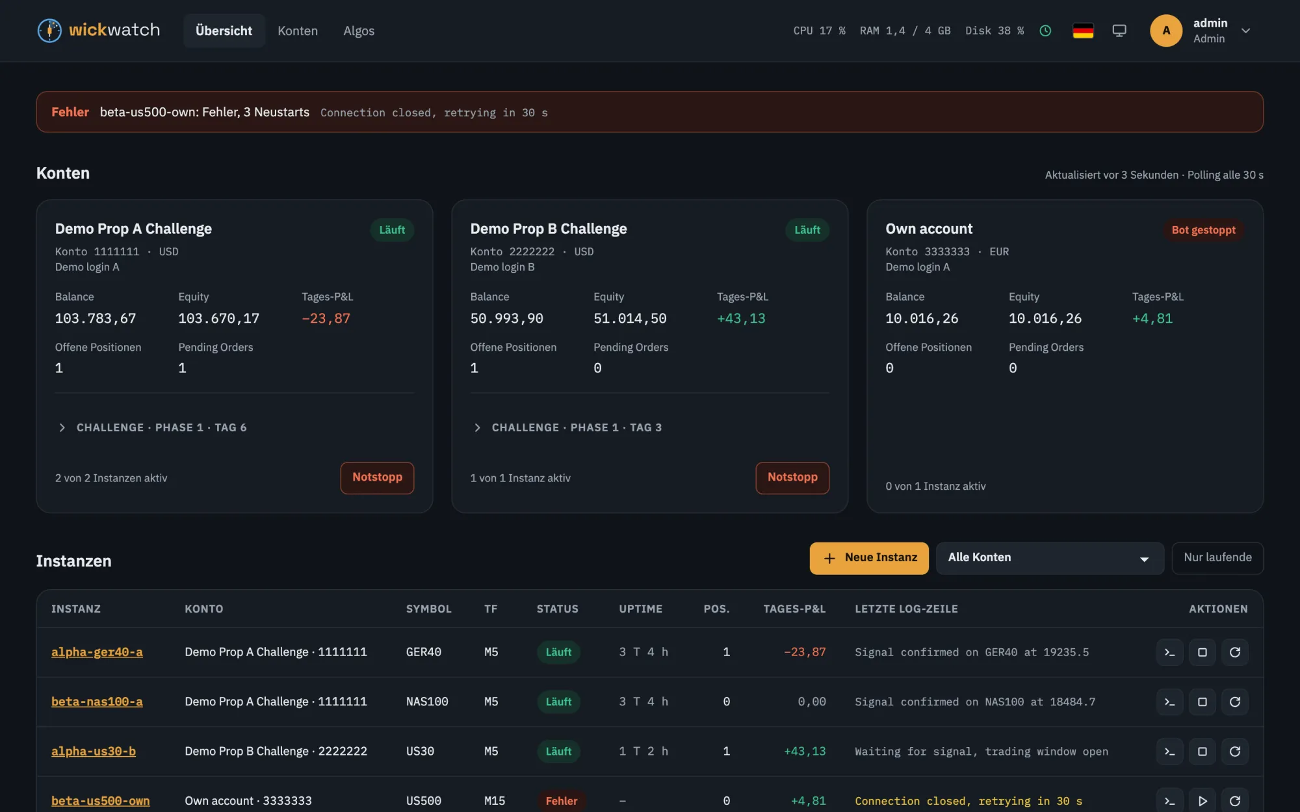Screen dimensions: 1300x812
Task: Click the Symbol column header
Action: (428, 609)
